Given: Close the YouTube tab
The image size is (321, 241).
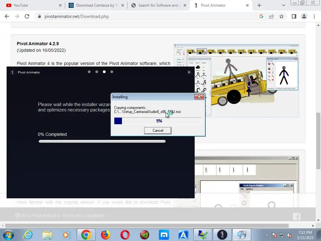Looking at the screenshot, I should [60, 5].
